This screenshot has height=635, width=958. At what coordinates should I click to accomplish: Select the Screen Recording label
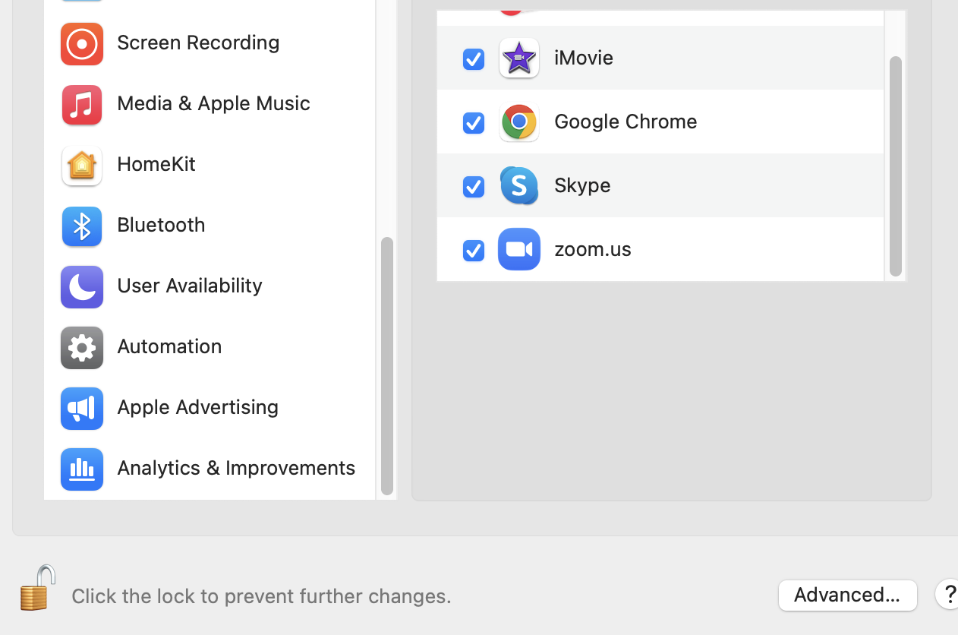[x=198, y=43]
